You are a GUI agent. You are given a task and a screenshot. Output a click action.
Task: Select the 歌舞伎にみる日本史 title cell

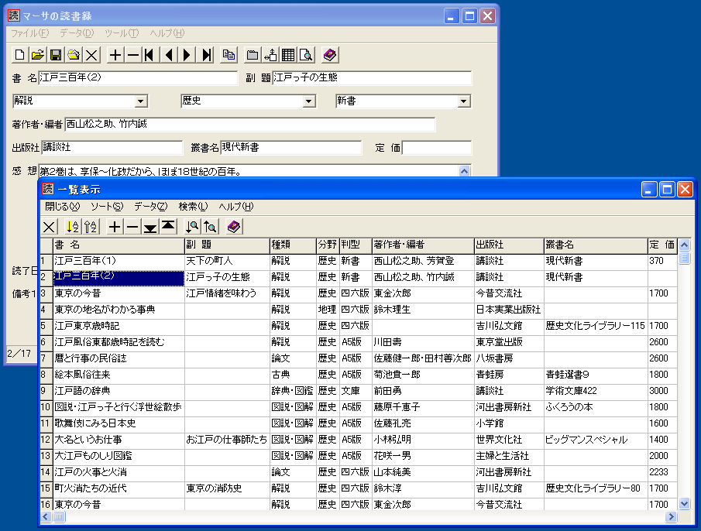tap(119, 423)
